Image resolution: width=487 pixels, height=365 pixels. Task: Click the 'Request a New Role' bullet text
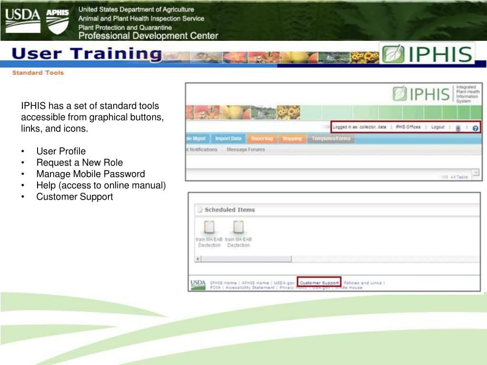tap(79, 163)
